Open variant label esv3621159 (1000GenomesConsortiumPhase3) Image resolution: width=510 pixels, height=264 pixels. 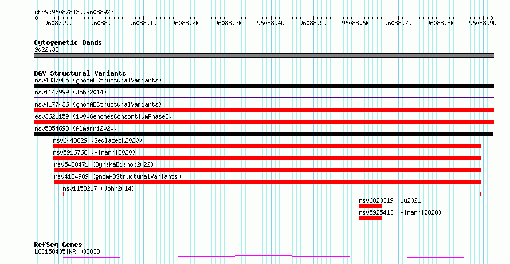103,116
